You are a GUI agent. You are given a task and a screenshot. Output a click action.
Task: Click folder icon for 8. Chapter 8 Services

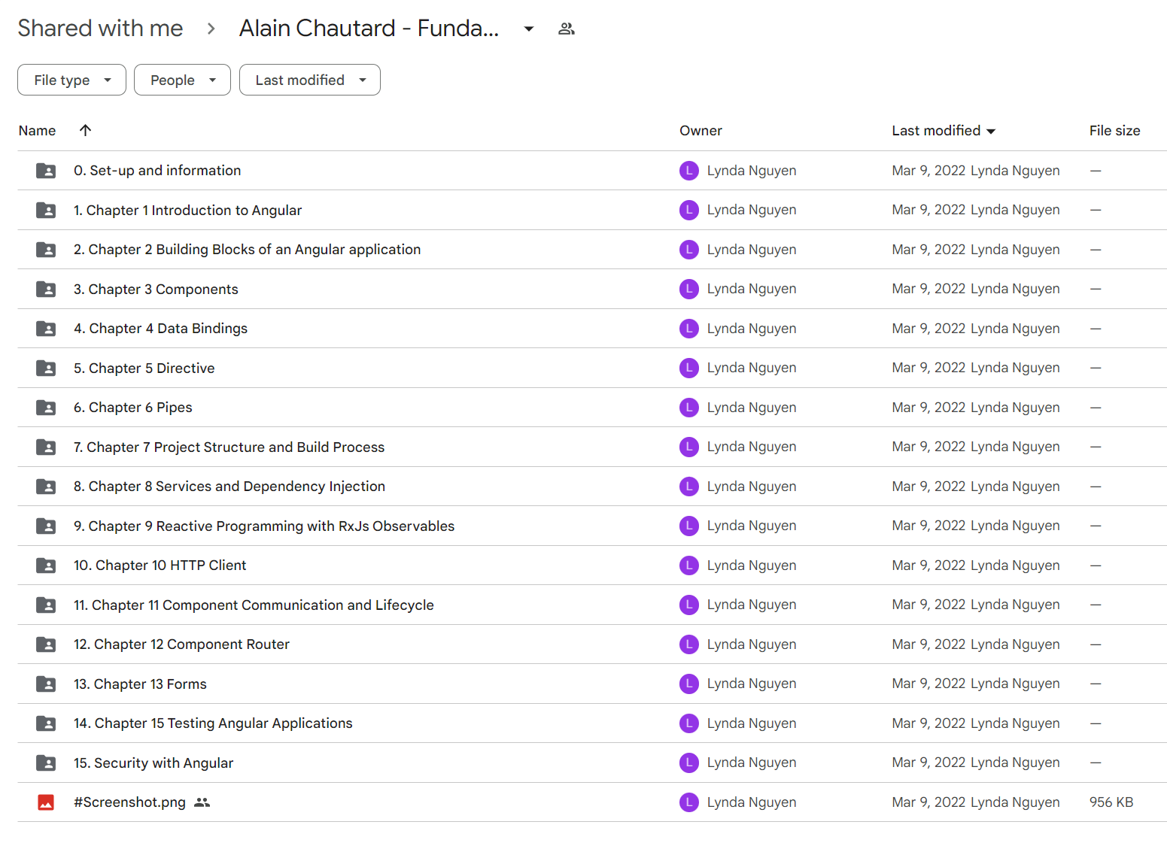[x=46, y=487]
